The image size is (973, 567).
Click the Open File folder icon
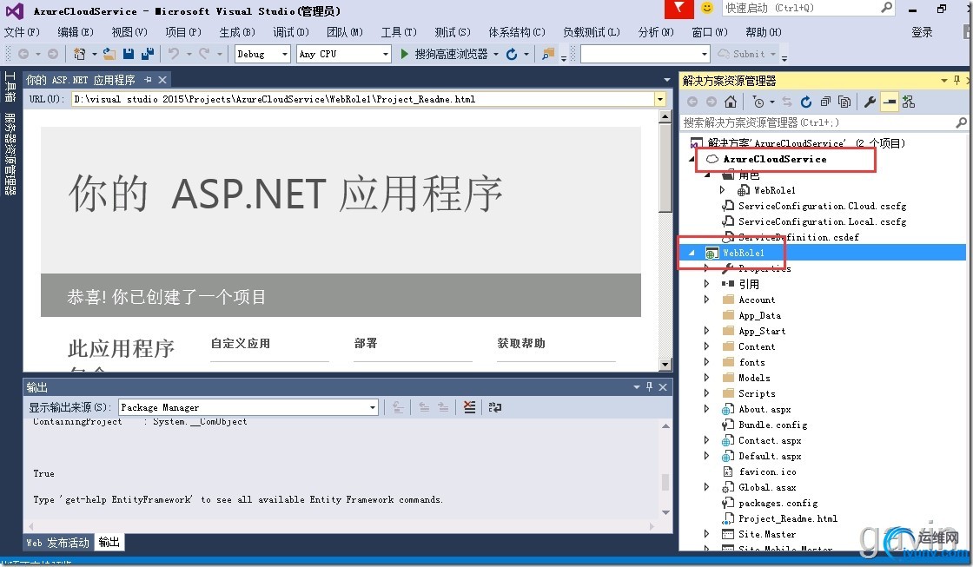pos(109,54)
